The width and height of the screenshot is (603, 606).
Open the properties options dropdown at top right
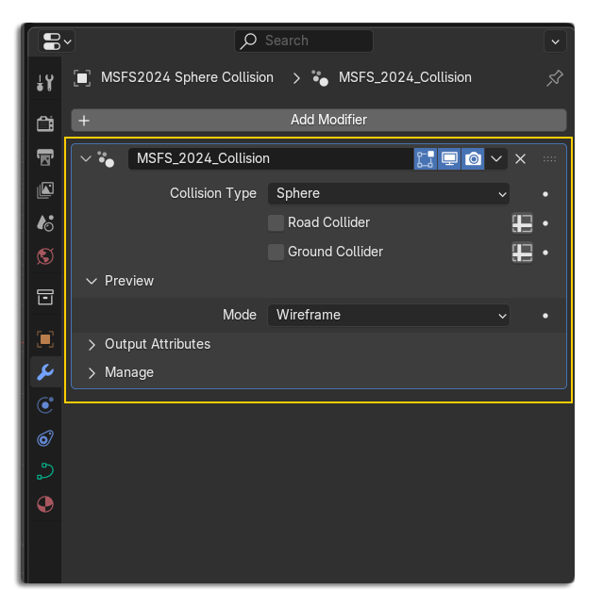click(x=555, y=41)
